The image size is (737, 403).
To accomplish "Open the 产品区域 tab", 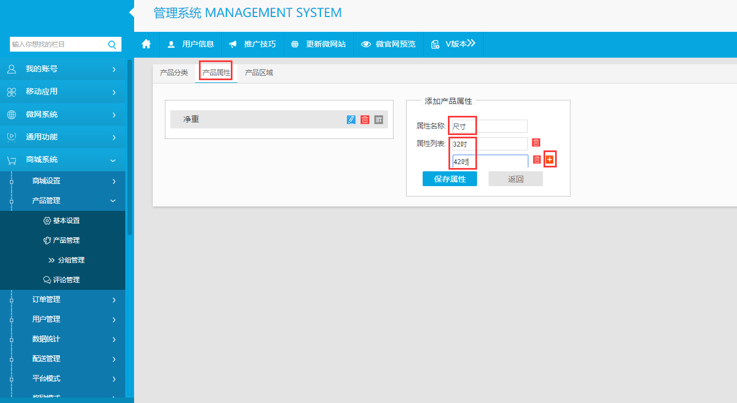I will point(259,72).
